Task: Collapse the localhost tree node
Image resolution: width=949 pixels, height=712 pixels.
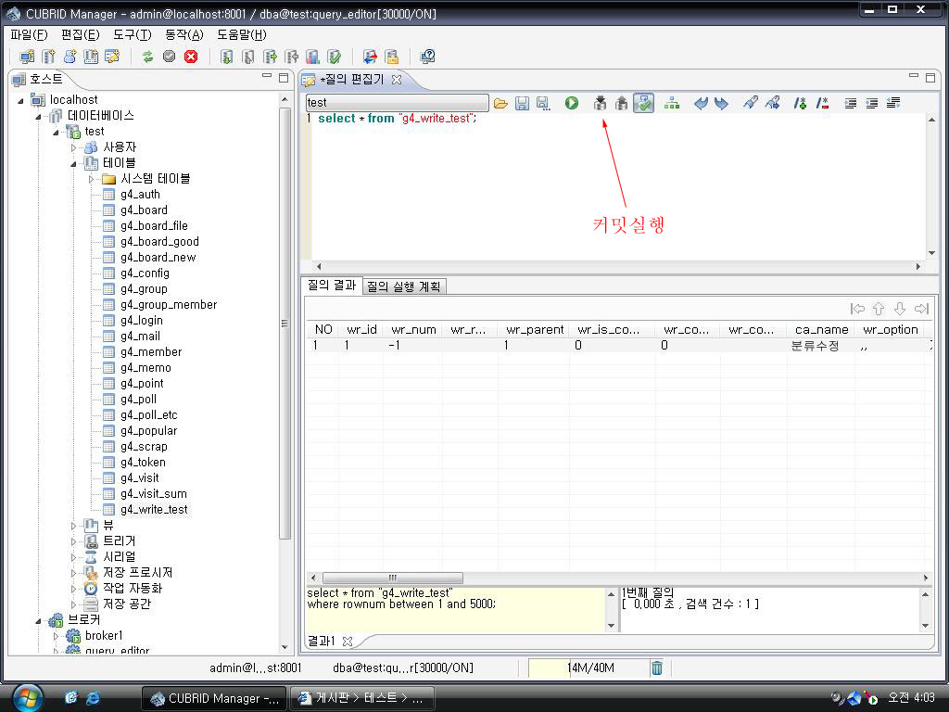Action: click(x=21, y=100)
